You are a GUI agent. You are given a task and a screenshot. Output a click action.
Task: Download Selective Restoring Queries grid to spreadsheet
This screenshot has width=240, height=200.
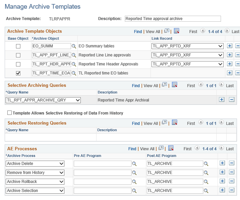[174, 122]
